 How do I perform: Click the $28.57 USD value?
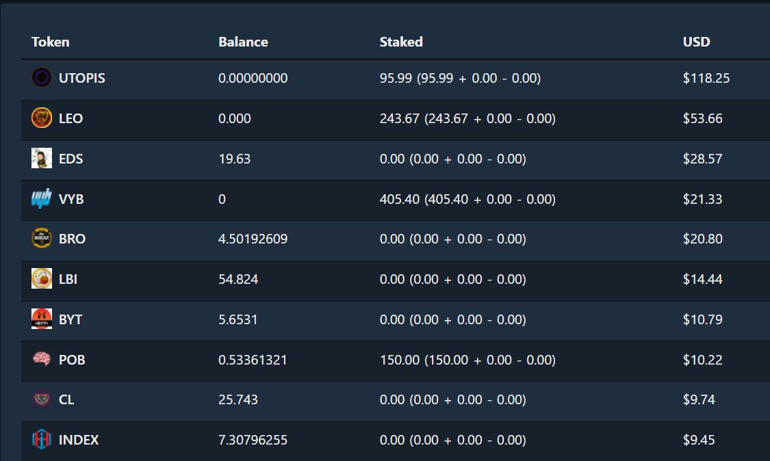[x=703, y=159]
